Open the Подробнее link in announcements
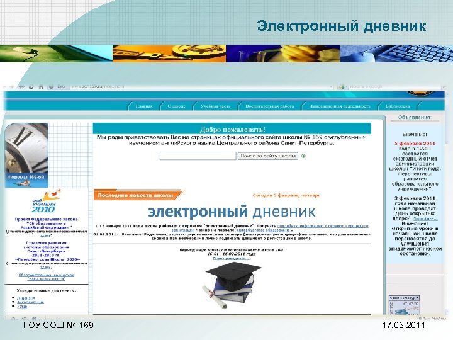The width and height of the screenshot is (453, 340). tap(425, 219)
